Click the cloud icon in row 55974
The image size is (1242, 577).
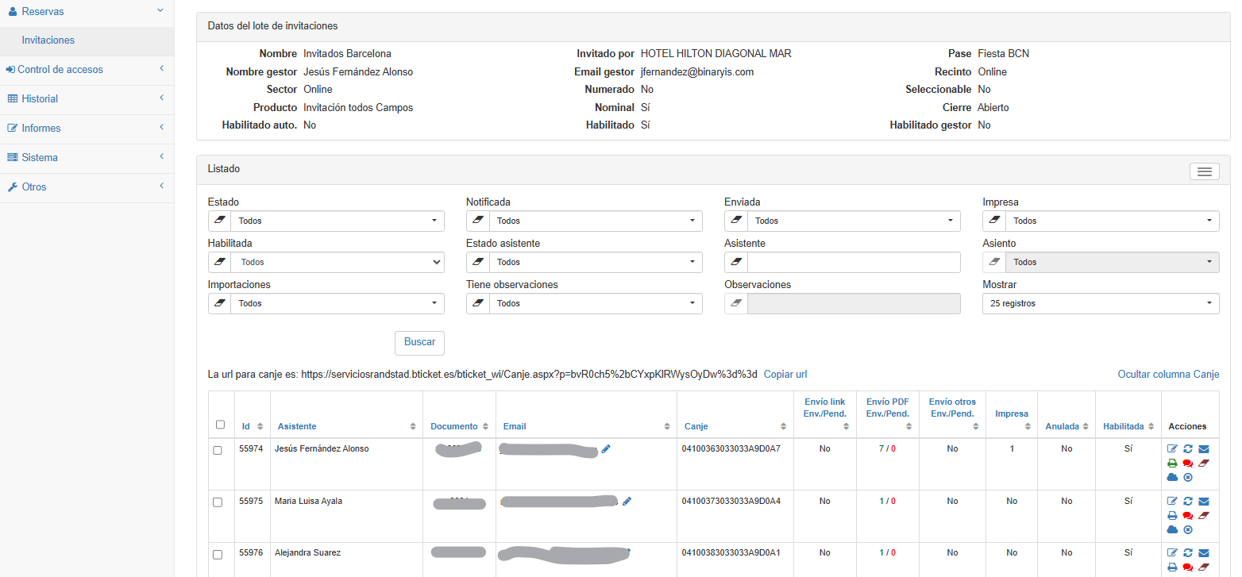click(x=1172, y=477)
